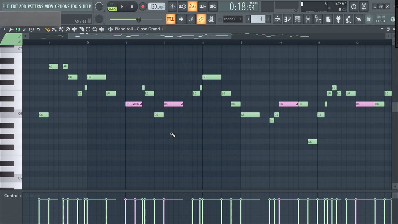
Task: Switch transport to SONG mode
Action: (112, 9)
